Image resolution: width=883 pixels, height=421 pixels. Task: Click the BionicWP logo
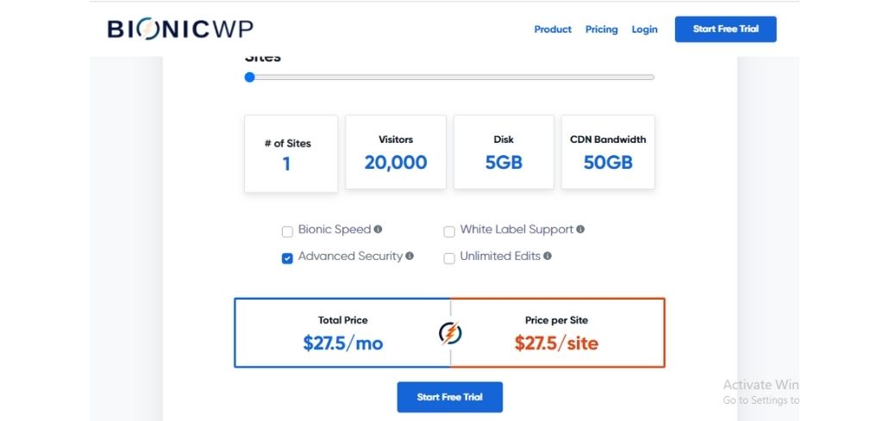click(x=180, y=29)
